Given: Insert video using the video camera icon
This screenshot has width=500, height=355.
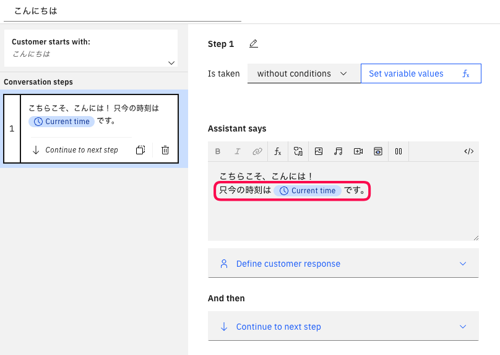Looking at the screenshot, I should pos(358,151).
